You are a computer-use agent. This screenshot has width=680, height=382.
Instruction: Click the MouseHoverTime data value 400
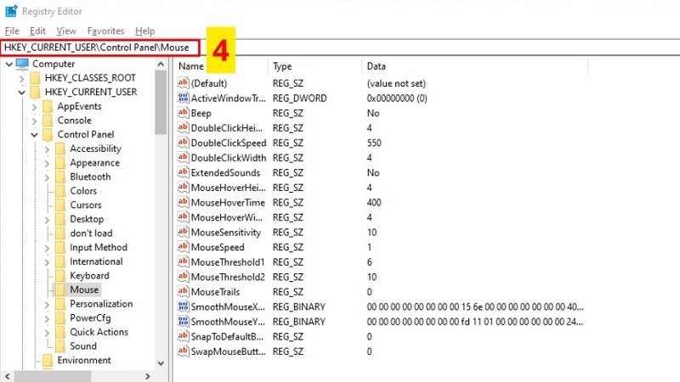(374, 202)
